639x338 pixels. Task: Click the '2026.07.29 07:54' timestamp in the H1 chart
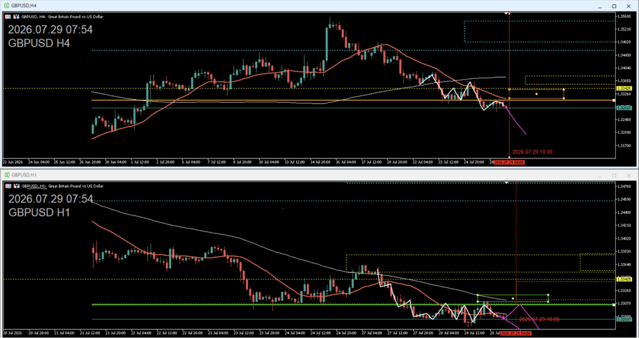50,199
